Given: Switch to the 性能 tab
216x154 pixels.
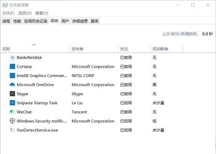Looking at the screenshot, I should [x=17, y=21].
